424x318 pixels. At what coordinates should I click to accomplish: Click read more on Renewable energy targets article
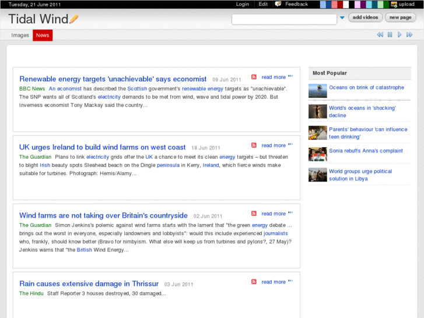pos(274,77)
